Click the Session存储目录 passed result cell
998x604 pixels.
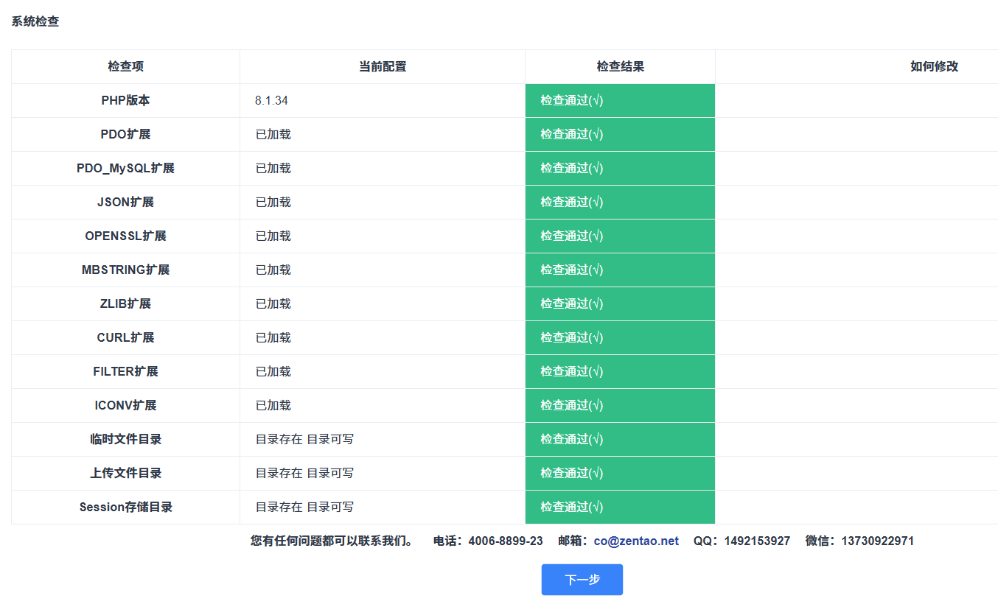click(x=620, y=507)
